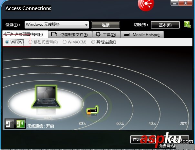Click the red Access Connections logo icon
The width and height of the screenshot is (195, 150).
click(146, 5)
